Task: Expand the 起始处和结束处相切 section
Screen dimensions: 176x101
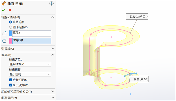Action: click(x=53, y=91)
